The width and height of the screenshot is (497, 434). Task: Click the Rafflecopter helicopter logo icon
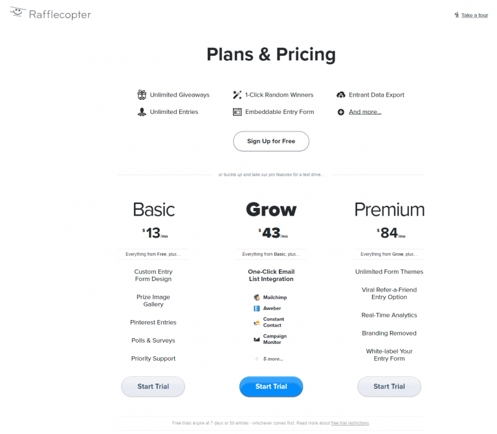(x=17, y=13)
